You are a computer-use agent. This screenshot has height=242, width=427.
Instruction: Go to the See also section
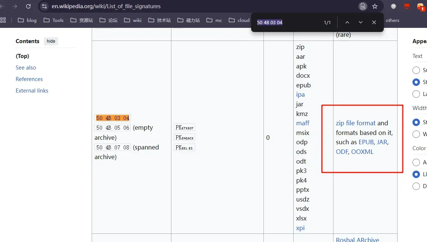click(26, 68)
